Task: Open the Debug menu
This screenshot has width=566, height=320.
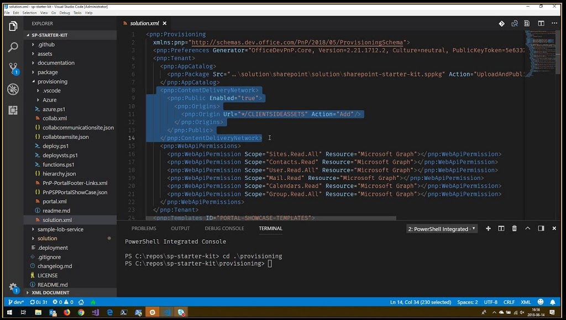Action: click(65, 13)
